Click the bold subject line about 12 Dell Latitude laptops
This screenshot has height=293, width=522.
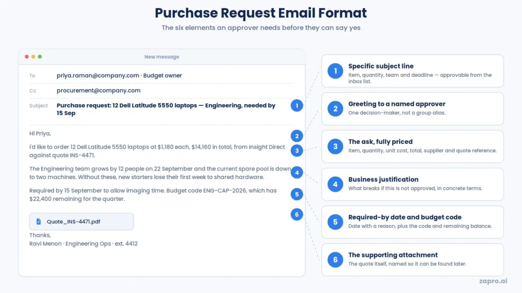click(166, 109)
